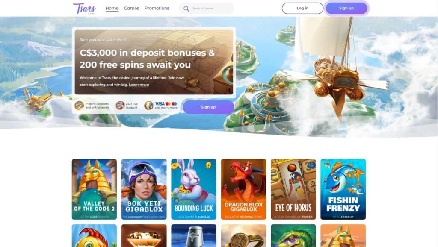Click Sign up button in bonus banner
Screen dimensions: 438x247
208,107
